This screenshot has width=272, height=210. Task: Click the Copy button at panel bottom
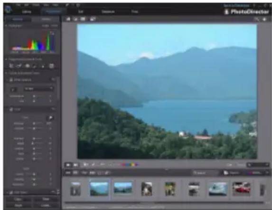pyautogui.click(x=18, y=199)
